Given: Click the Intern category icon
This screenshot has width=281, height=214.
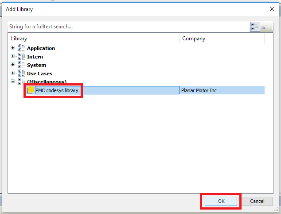Looking at the screenshot, I should coord(22,57).
